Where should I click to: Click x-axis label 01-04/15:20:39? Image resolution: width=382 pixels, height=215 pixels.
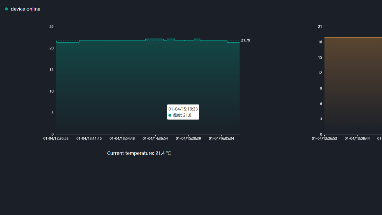tap(188, 138)
